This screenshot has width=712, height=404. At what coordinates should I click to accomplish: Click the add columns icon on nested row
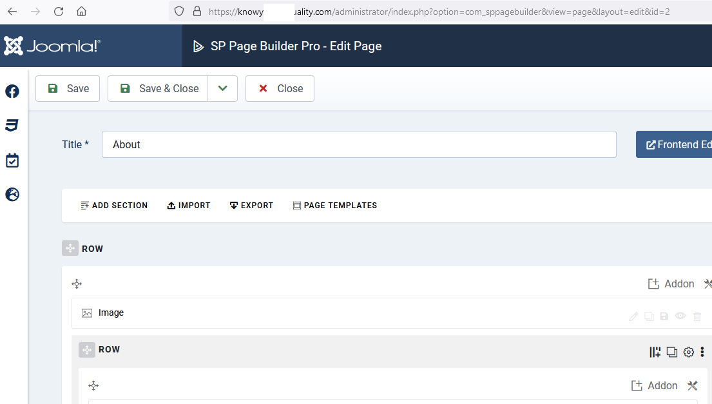[655, 352]
